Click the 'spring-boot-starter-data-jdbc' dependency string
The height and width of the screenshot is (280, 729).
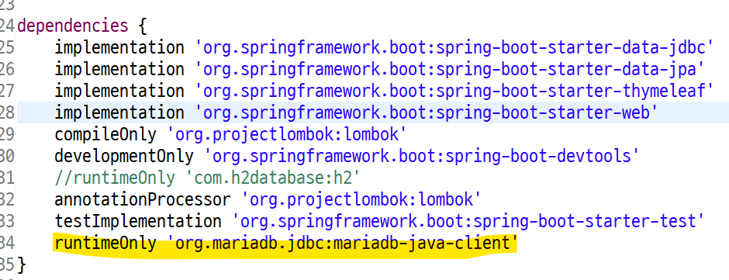(x=454, y=47)
